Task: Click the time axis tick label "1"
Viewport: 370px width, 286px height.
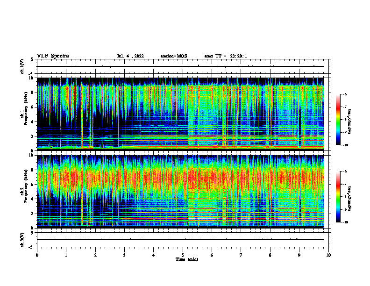Action: coord(66,255)
